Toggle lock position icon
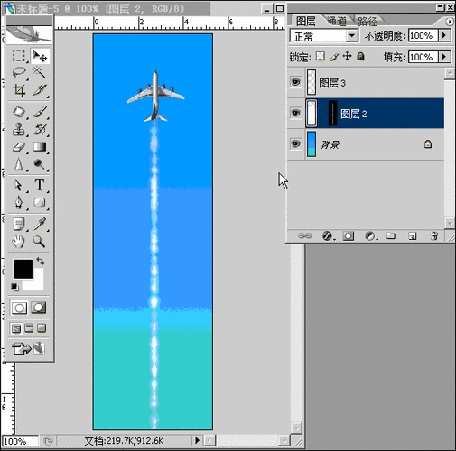This screenshot has width=456, height=451. (x=347, y=56)
